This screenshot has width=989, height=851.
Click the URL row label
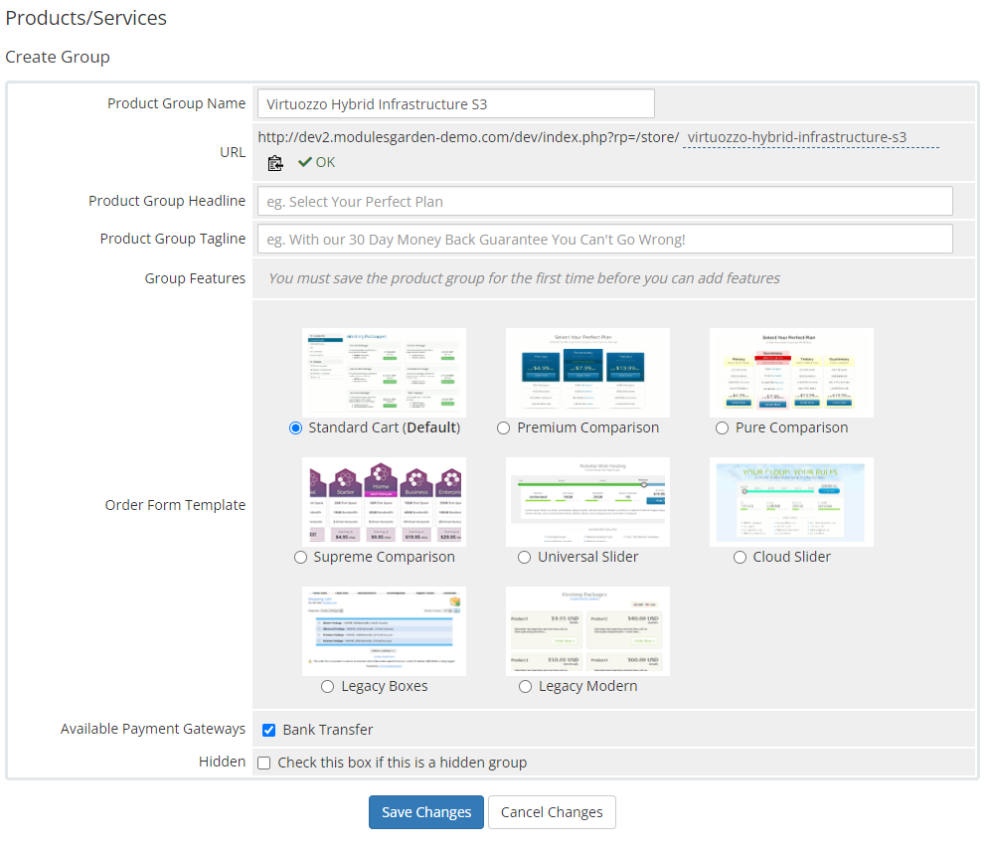click(233, 153)
